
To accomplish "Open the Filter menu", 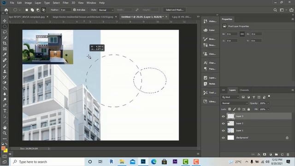I will tap(65, 3).
